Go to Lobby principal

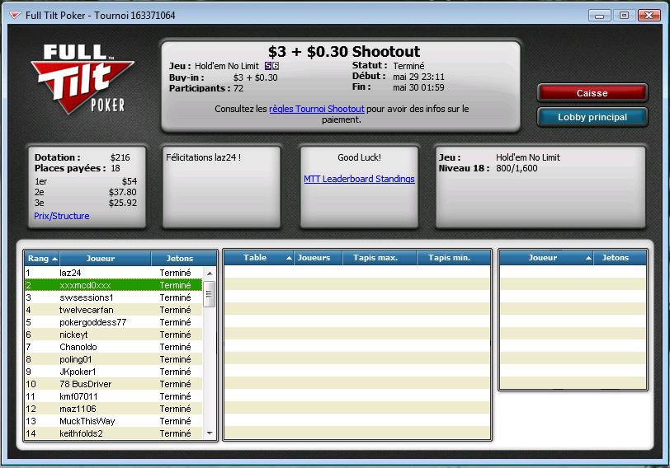tap(592, 117)
